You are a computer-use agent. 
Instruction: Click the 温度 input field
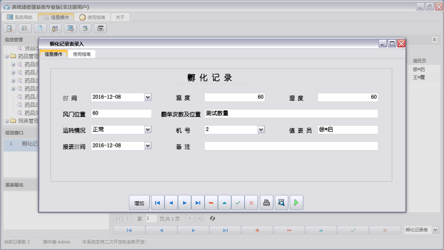235,97
